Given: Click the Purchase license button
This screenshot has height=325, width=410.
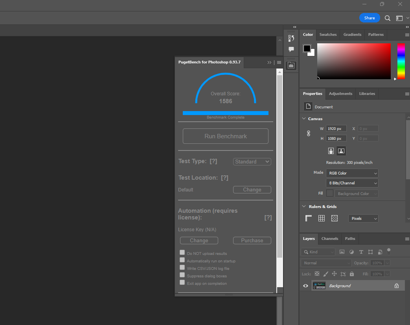Looking at the screenshot, I should [252, 240].
